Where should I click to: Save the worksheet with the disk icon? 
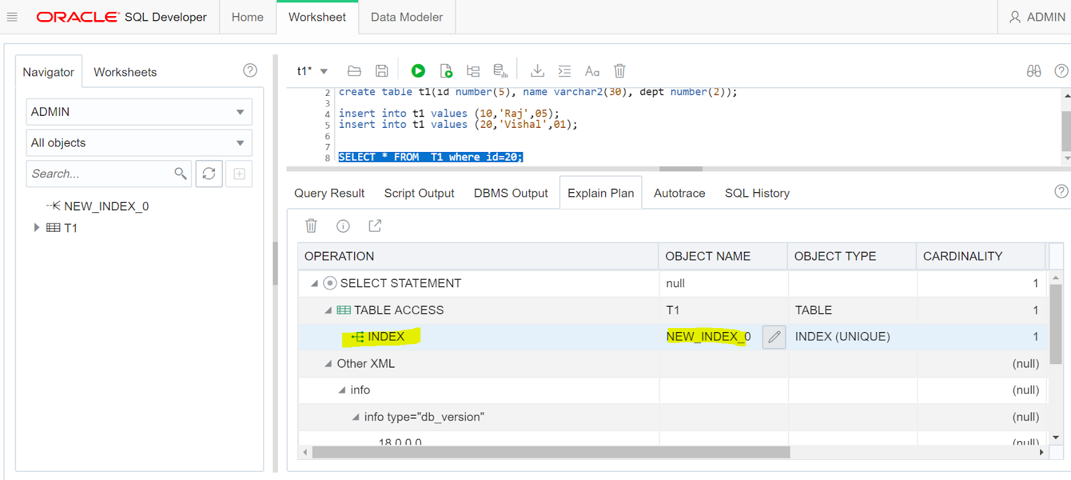pyautogui.click(x=382, y=71)
